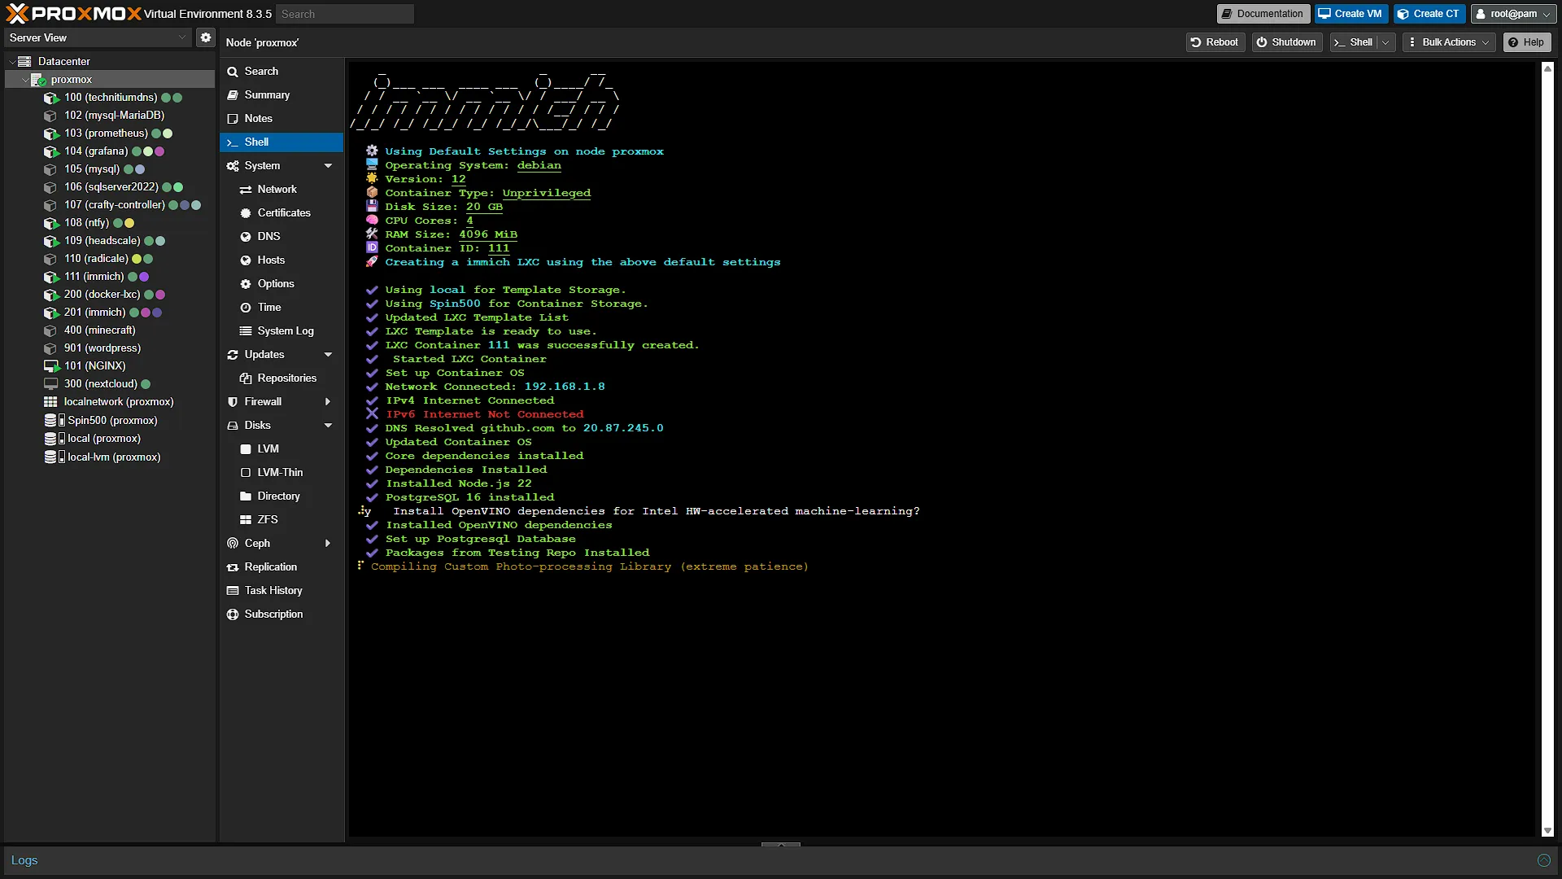Open the Directory disks page
This screenshot has width=1562, height=879.
281,496
